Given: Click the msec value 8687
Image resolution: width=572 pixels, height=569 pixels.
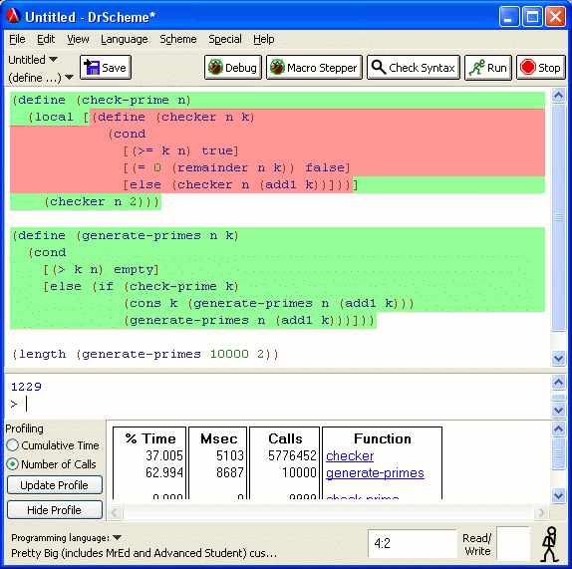Looking at the screenshot, I should click(x=230, y=472).
